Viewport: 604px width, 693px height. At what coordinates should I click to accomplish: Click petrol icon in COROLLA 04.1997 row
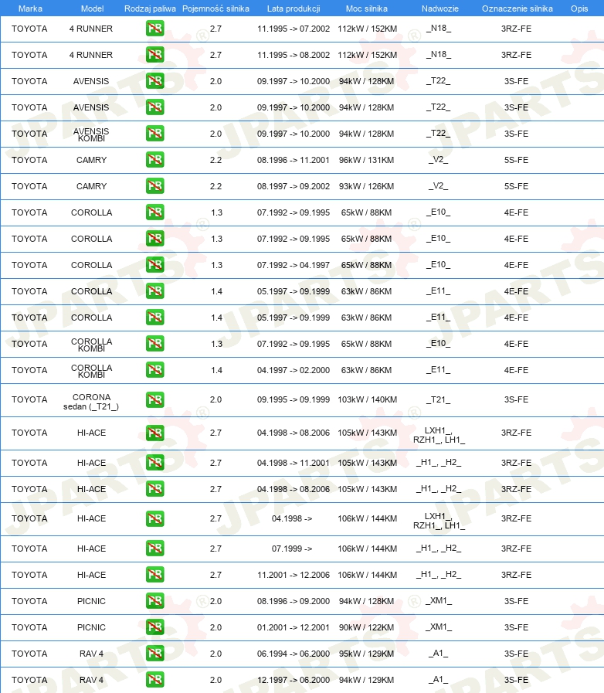tap(154, 265)
